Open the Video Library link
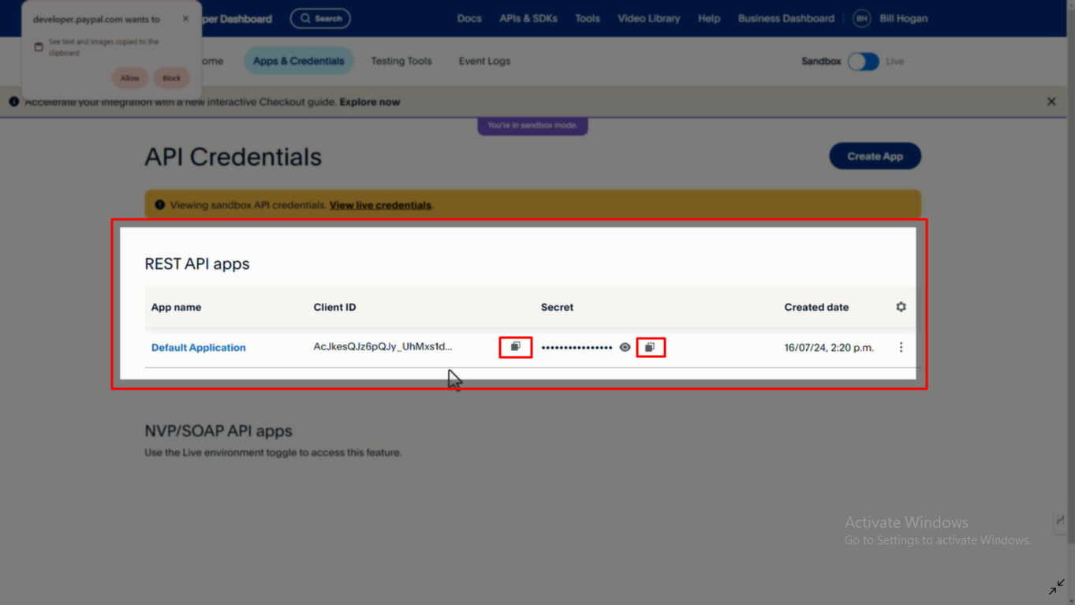1075x605 pixels. tap(648, 18)
